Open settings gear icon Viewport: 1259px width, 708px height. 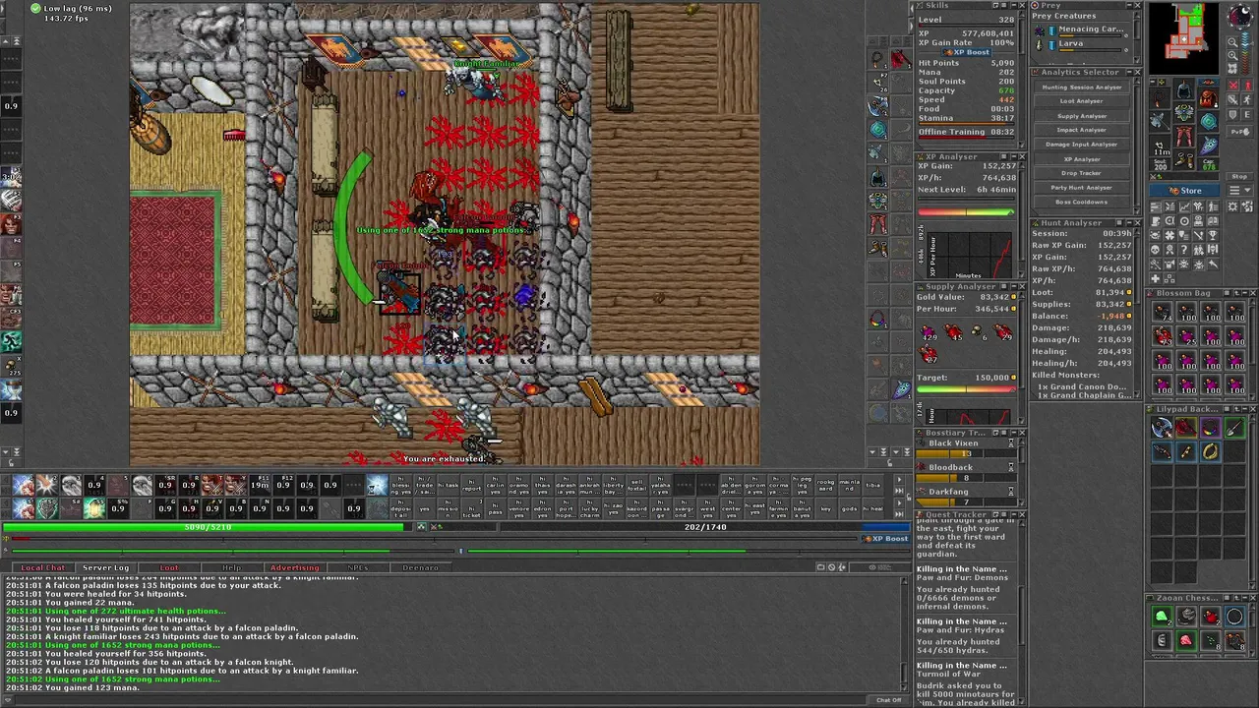[1231, 206]
